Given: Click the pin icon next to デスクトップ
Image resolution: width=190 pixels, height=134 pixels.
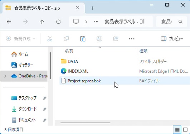Looking at the screenshot, I should click(45, 98).
